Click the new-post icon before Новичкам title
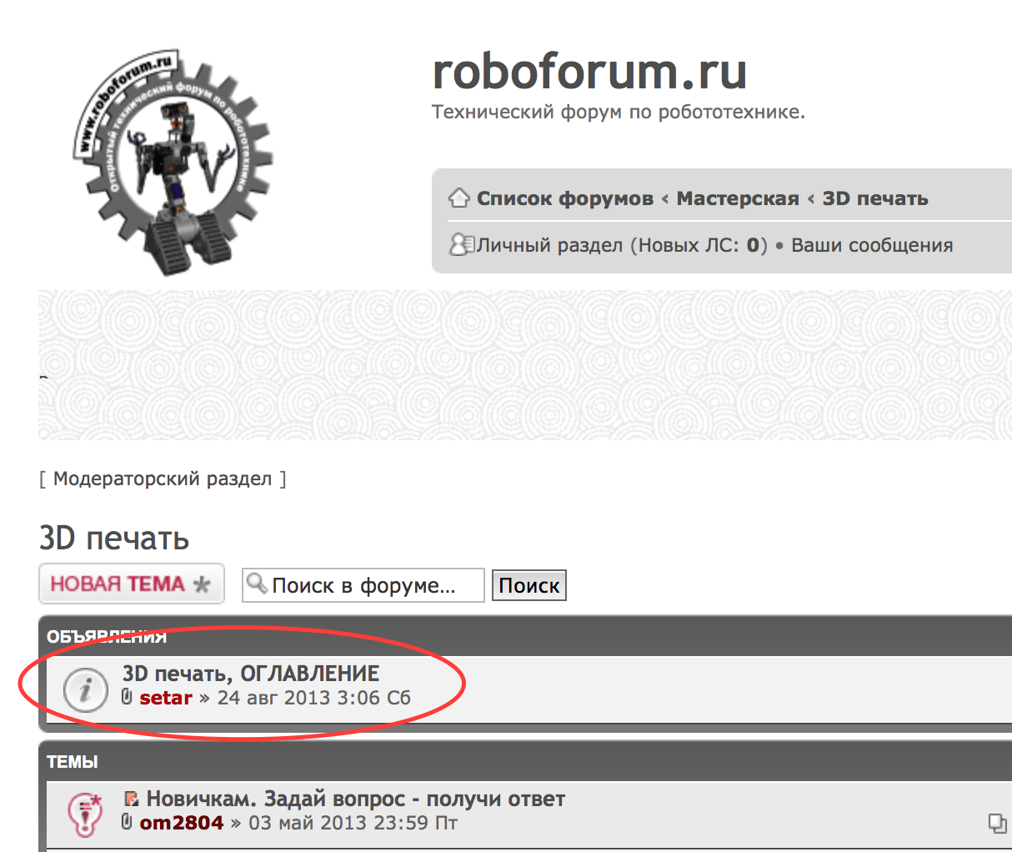The image size is (1012, 852). point(131,799)
